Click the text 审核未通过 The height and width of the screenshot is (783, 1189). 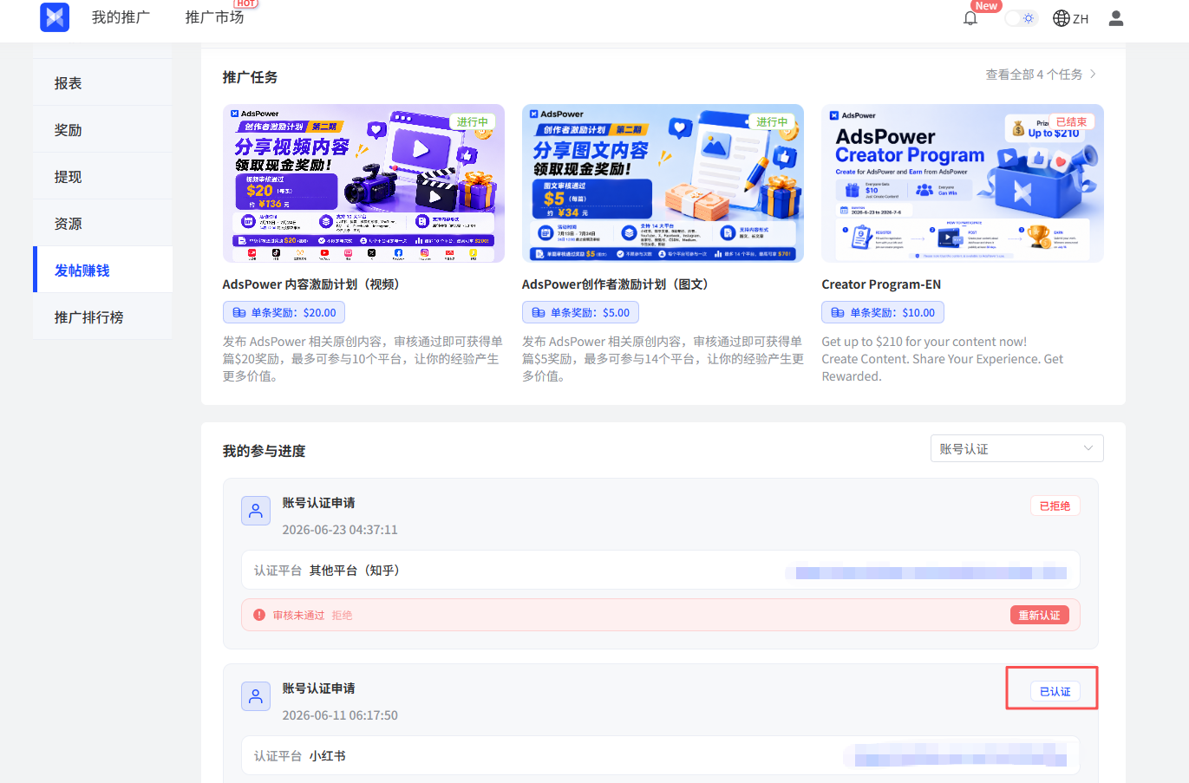point(298,615)
